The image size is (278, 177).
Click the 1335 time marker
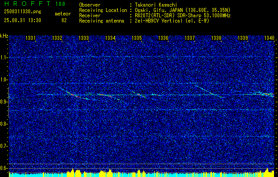(x=137, y=38)
